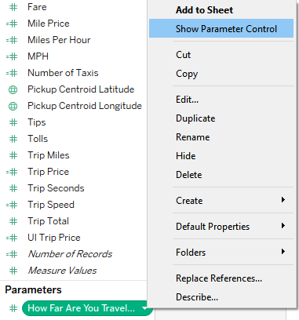Select the Number of Taxis field
The image size is (299, 320).
click(63, 73)
